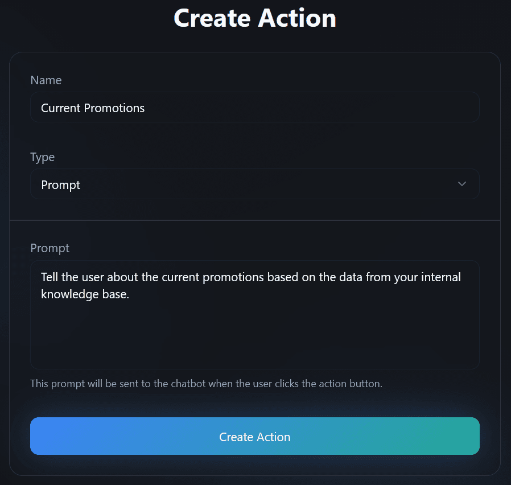511x485 pixels.
Task: Click the chevron on the Type selector
Action: pyautogui.click(x=462, y=184)
